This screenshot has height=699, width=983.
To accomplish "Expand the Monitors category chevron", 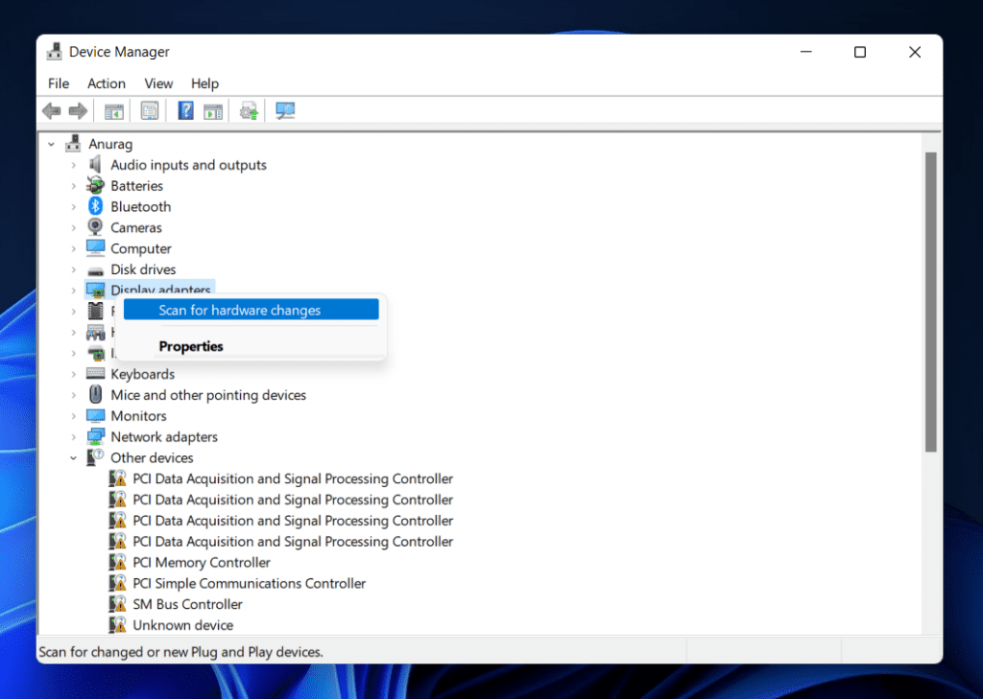I will pos(74,415).
